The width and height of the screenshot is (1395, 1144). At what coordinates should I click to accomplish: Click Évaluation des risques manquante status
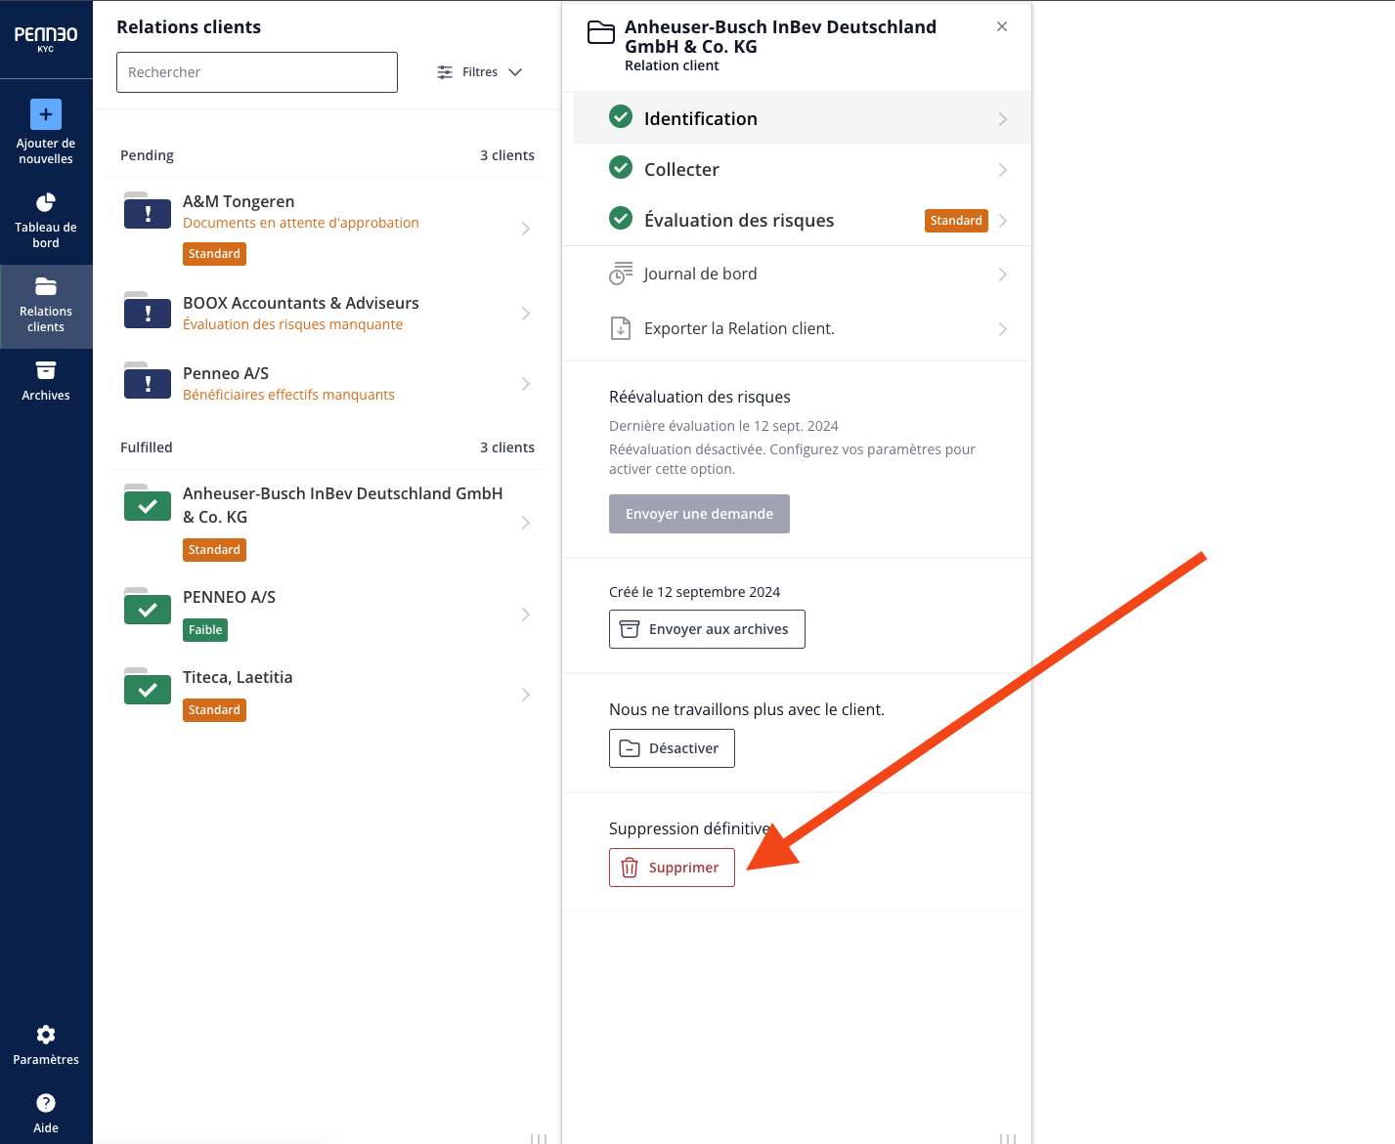coord(292,324)
